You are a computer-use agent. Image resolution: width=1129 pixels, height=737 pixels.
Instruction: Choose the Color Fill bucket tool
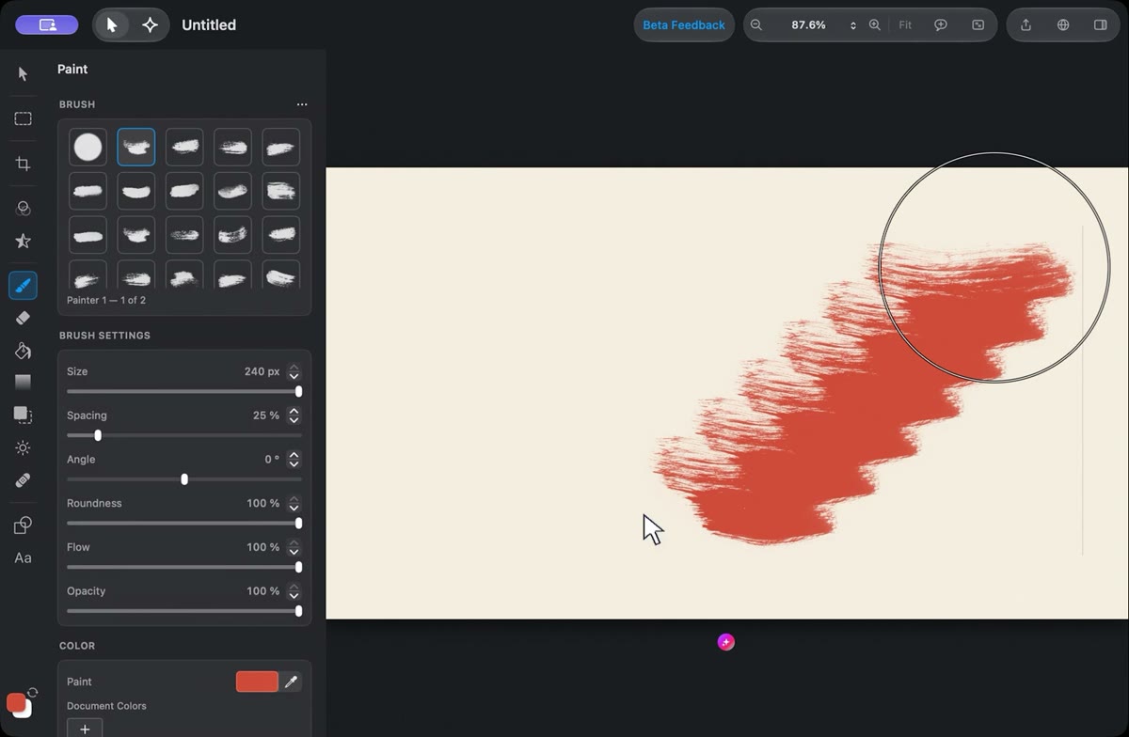(23, 351)
